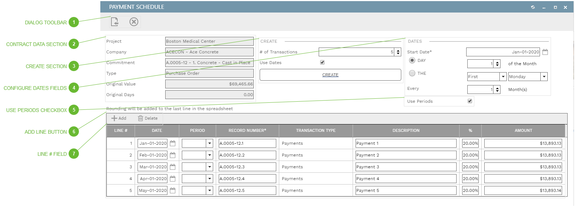
Task: Click the Cancel circle-X toolbar icon
Action: pos(134,22)
